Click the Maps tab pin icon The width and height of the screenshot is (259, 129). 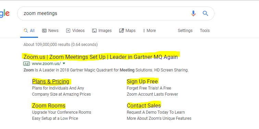tap(122, 31)
